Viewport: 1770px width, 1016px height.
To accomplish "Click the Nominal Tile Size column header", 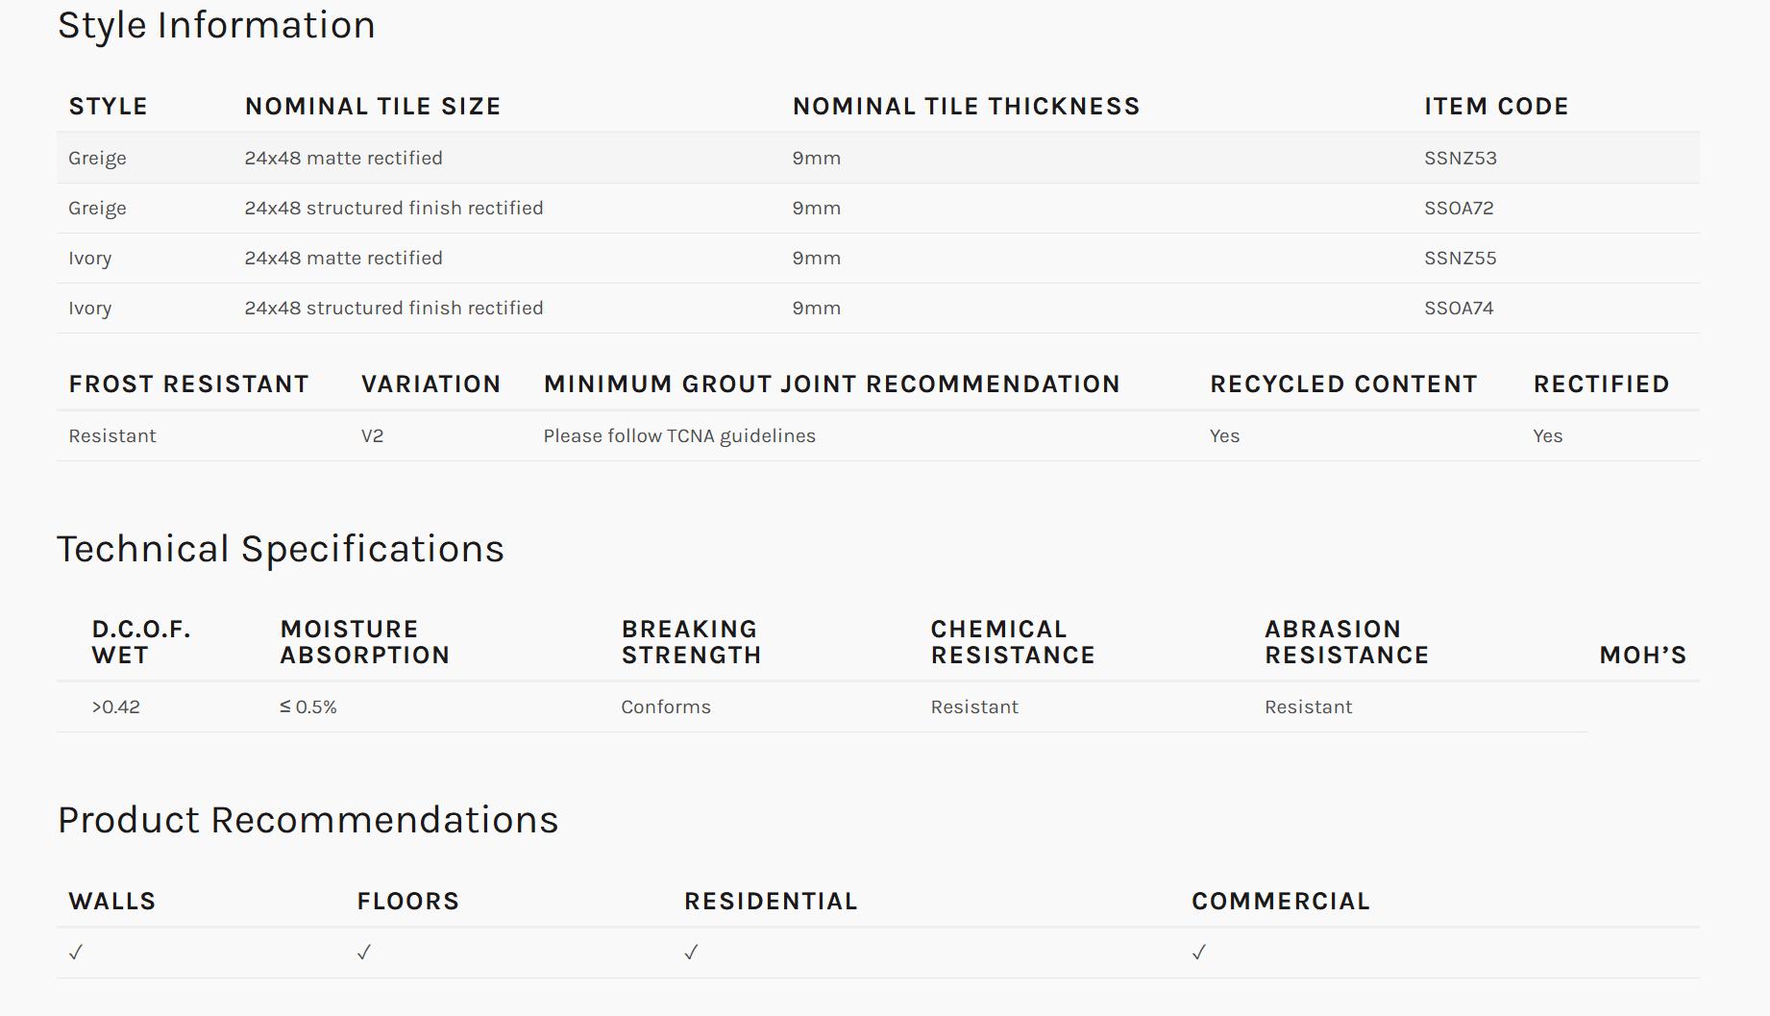I will pos(373,106).
